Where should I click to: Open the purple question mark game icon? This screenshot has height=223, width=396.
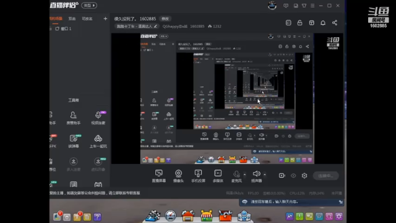pyautogui.click(x=97, y=217)
